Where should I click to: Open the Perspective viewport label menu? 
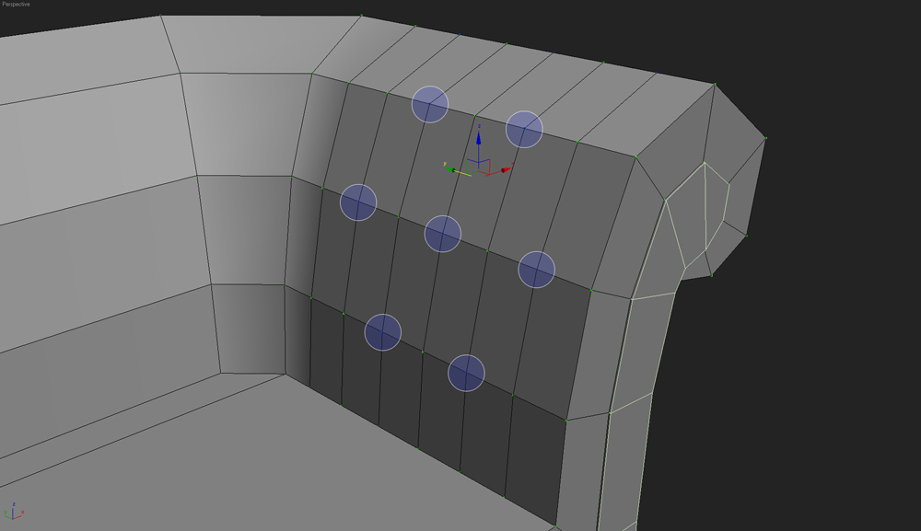(x=16, y=5)
